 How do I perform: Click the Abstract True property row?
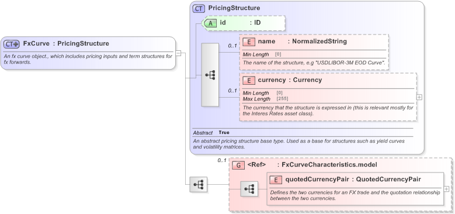[211, 132]
